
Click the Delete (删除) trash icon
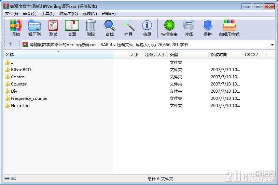[x=91, y=26]
